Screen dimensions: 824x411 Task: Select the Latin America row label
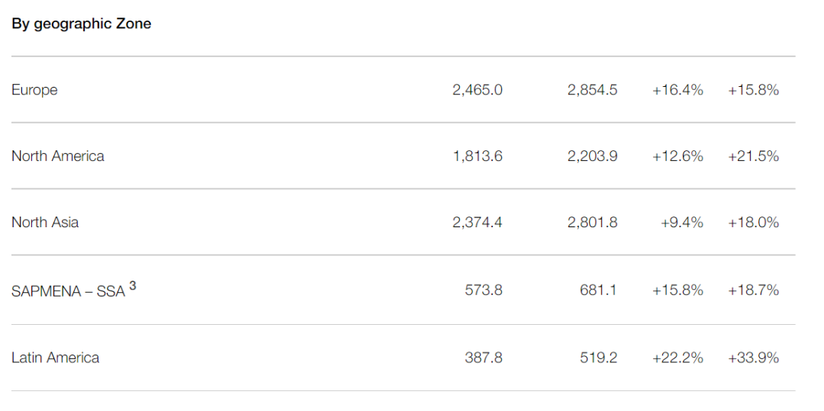point(56,358)
